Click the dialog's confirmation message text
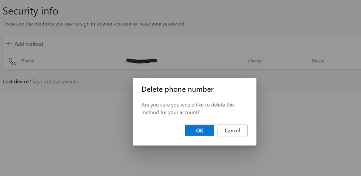361x176 pixels. click(187, 109)
